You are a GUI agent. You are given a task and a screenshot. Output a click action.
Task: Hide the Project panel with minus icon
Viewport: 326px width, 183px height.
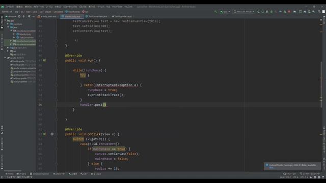coord(34,16)
